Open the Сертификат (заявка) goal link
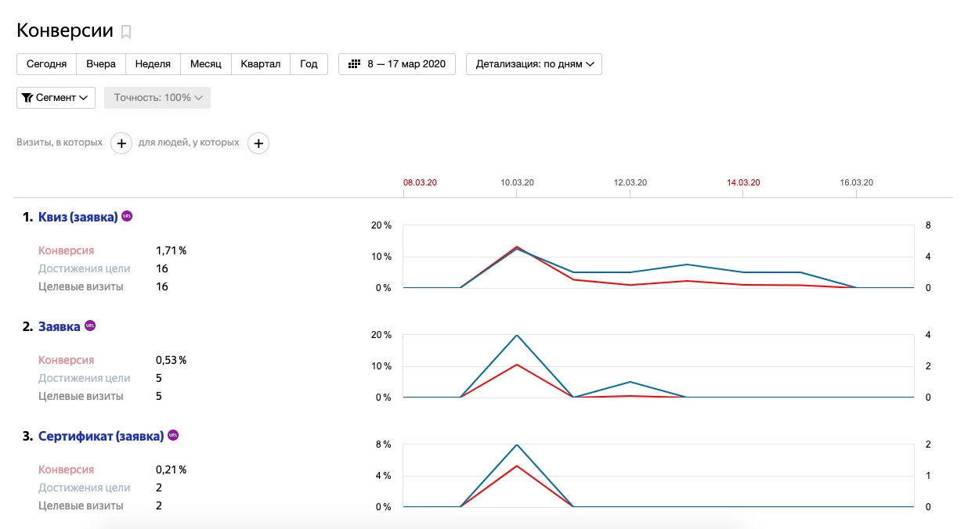Screen dimensions: 968x529 pyautogui.click(x=100, y=436)
